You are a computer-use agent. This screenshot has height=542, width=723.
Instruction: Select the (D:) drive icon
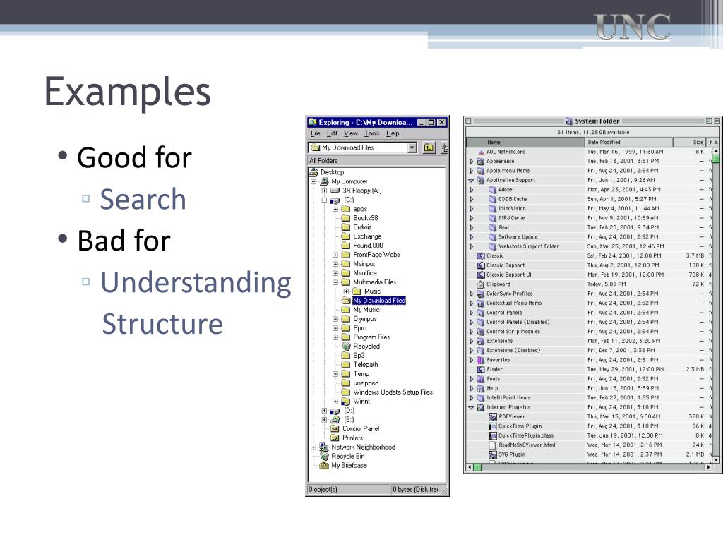coord(335,411)
